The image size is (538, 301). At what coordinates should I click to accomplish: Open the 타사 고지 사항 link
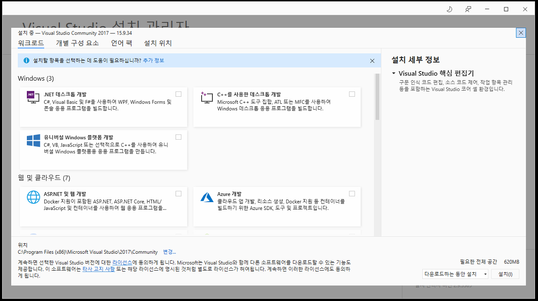(x=98, y=269)
